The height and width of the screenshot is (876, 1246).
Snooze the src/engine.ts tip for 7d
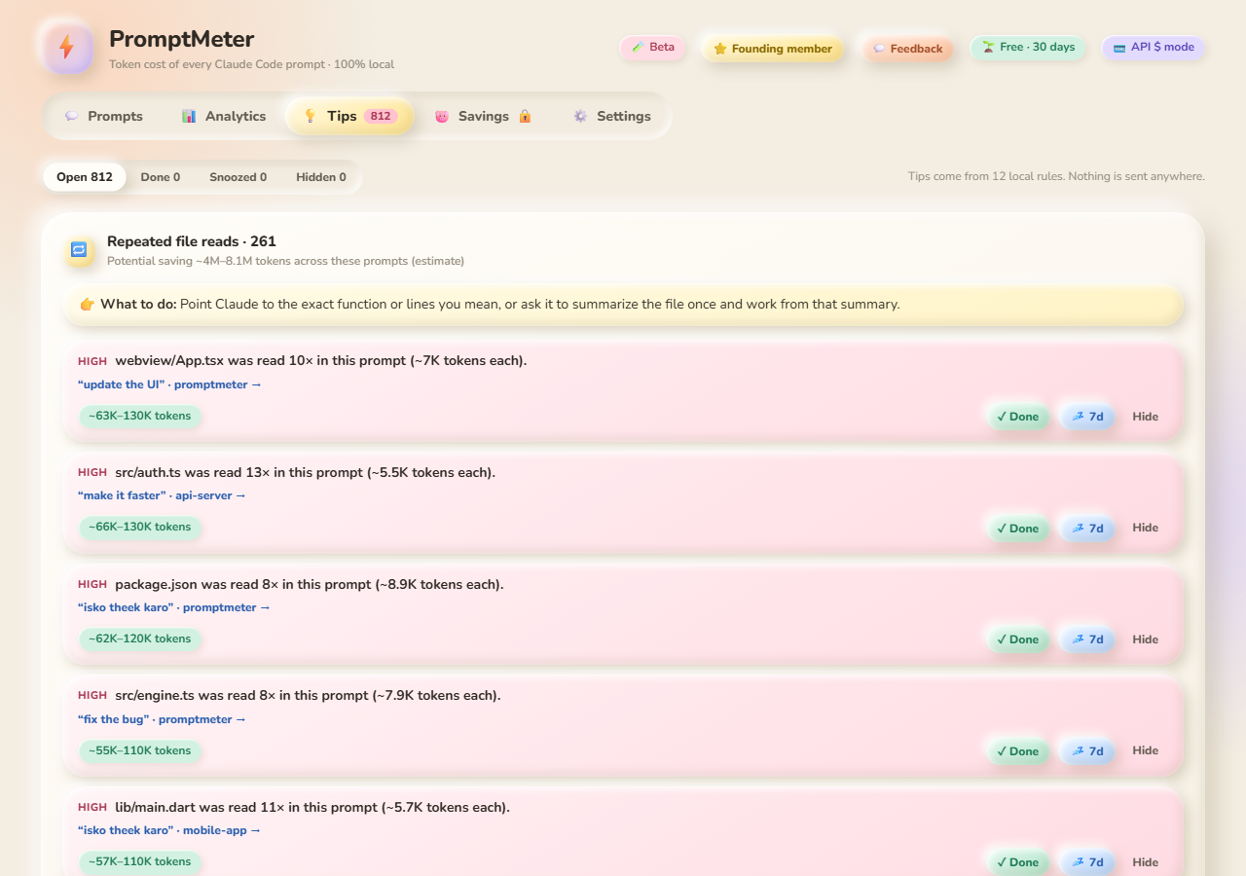[x=1087, y=751]
